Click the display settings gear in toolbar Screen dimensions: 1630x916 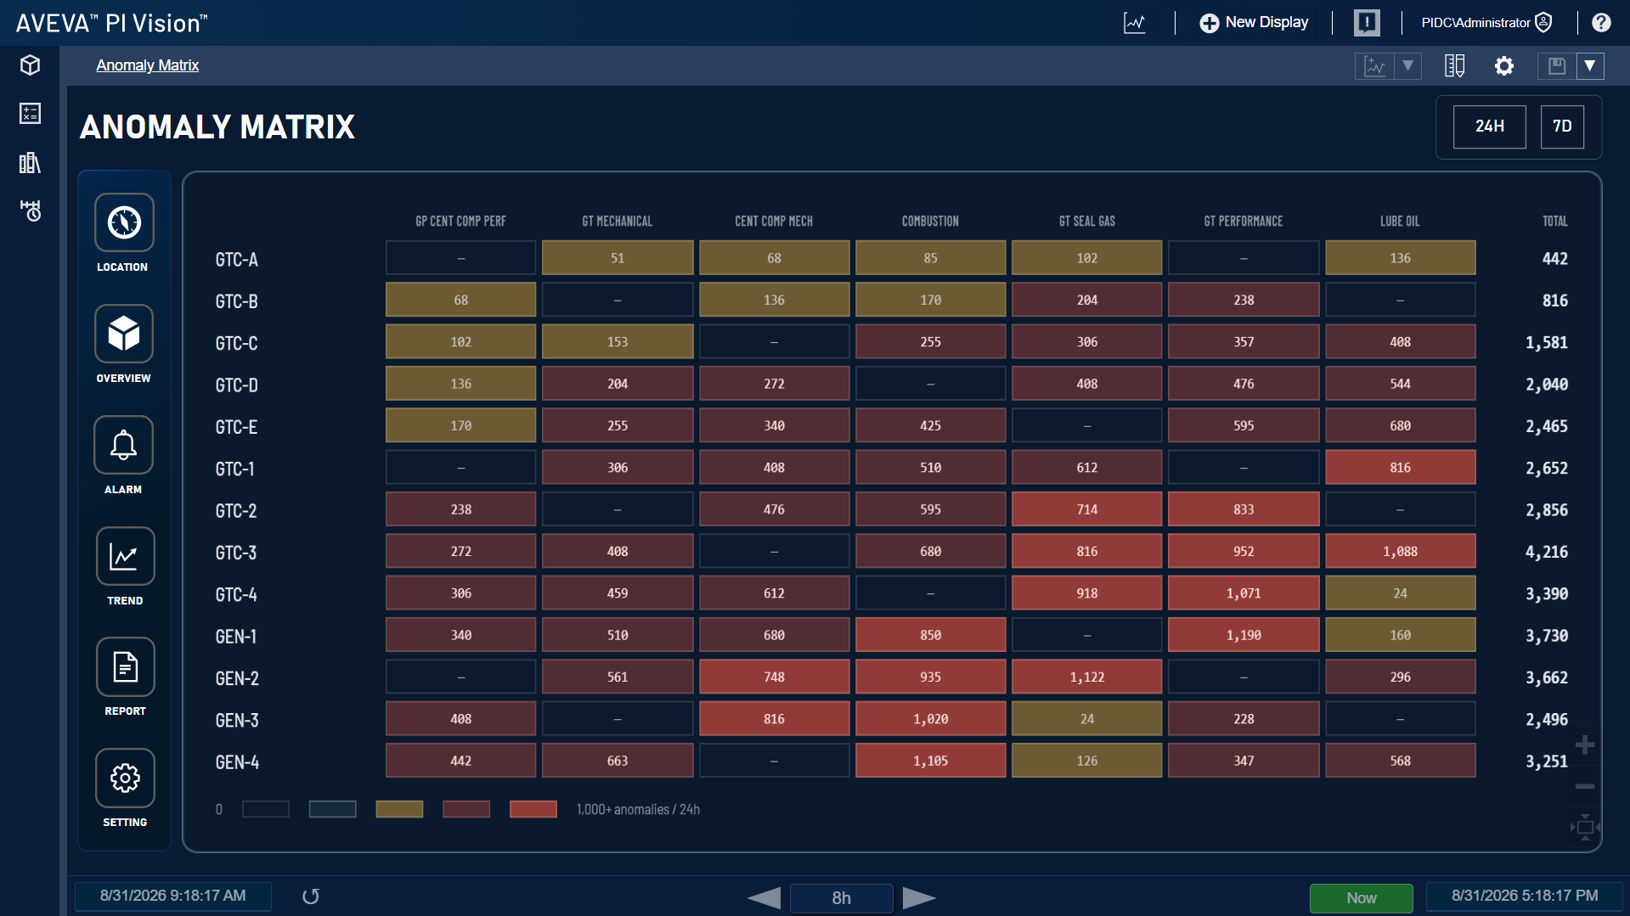coord(1503,65)
